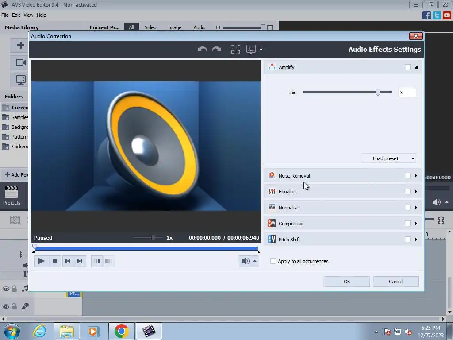Click the Equalize effect icon
Image resolution: width=453 pixels, height=340 pixels.
click(272, 191)
